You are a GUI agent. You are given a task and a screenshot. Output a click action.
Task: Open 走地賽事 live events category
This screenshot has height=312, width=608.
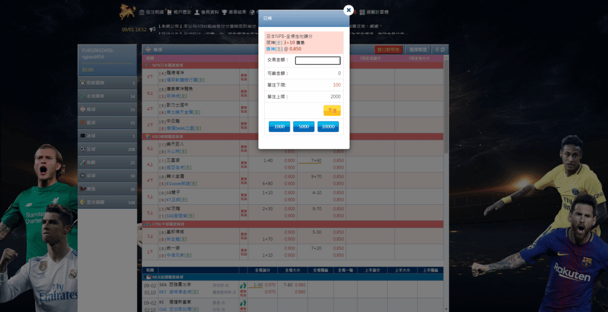coord(107,97)
